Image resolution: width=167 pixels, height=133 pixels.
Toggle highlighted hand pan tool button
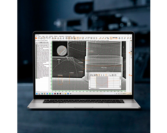pyautogui.click(x=78, y=38)
